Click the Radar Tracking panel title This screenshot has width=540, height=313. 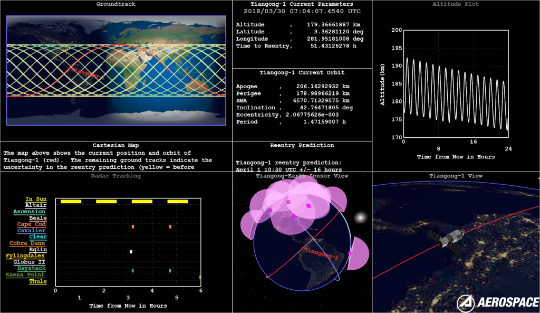point(115,176)
